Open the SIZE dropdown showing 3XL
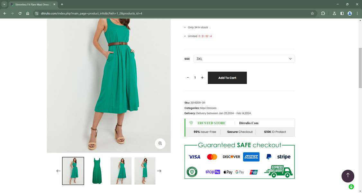The height and width of the screenshot is (193, 362). 244,59
